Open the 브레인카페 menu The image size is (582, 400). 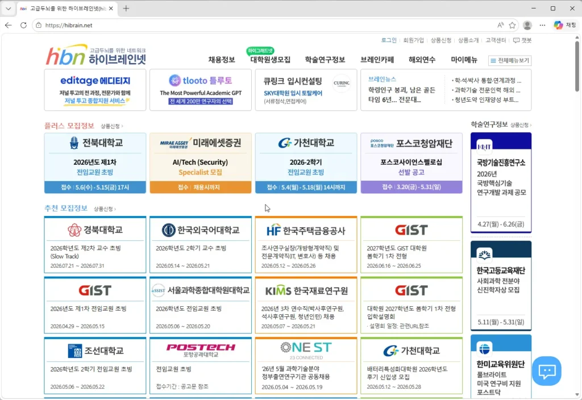click(x=377, y=60)
